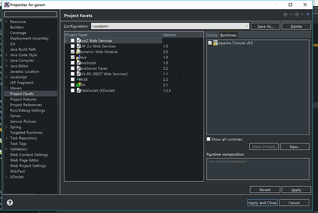318x213 pixels.
Task: Open the JavaServer Faces version dropdown
Action: click(x=180, y=68)
